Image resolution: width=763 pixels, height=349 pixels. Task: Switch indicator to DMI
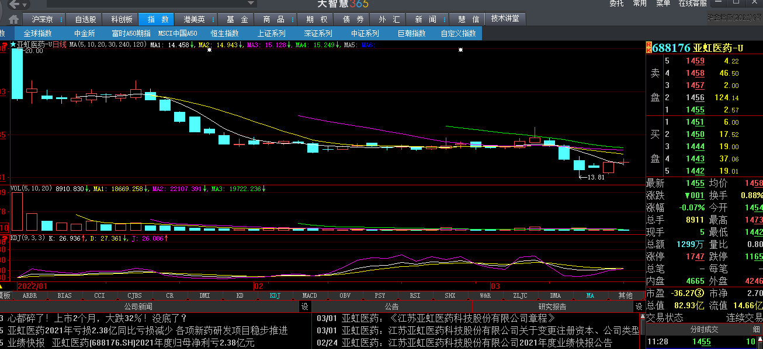click(x=204, y=295)
